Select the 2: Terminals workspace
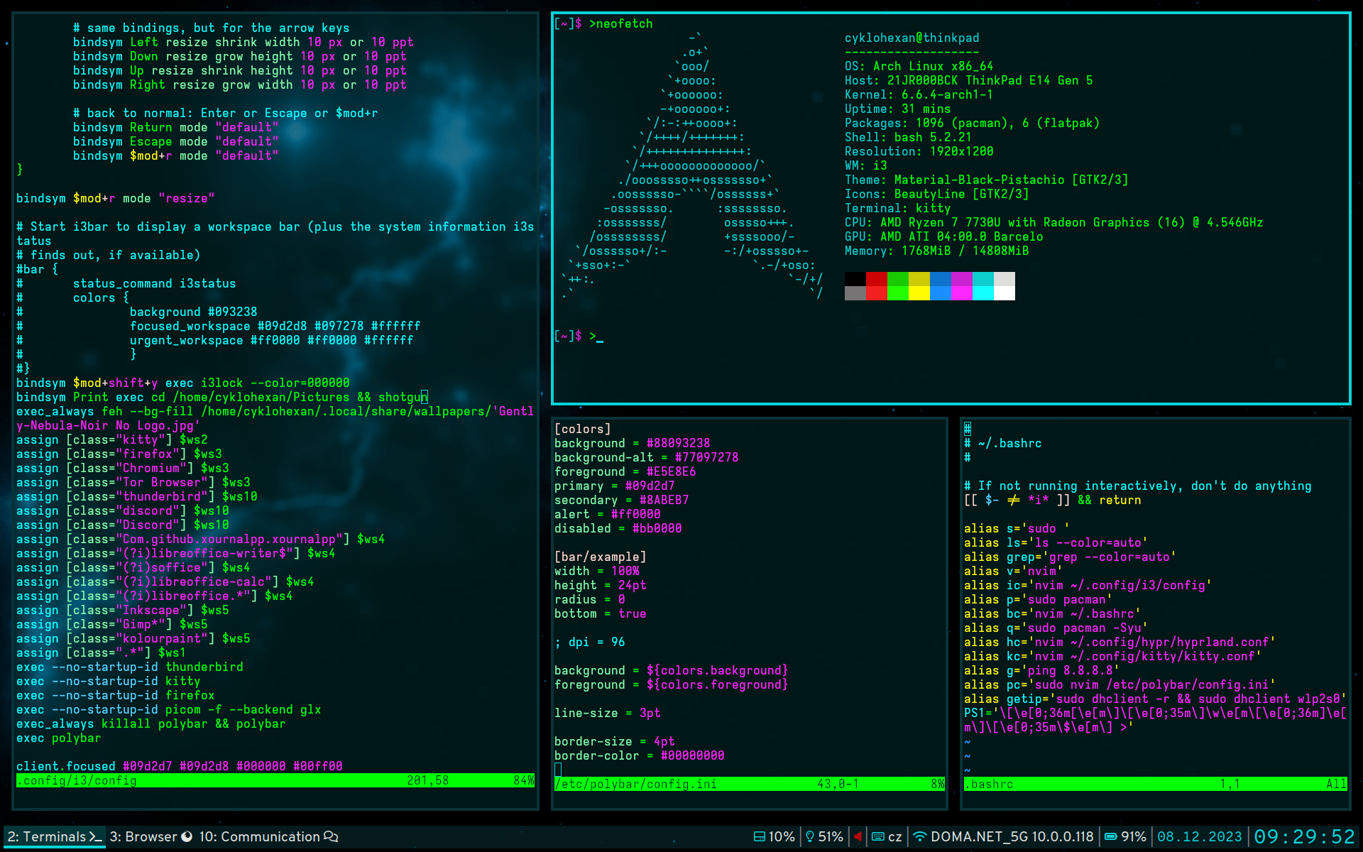Image resolution: width=1363 pixels, height=852 pixels. point(55,836)
